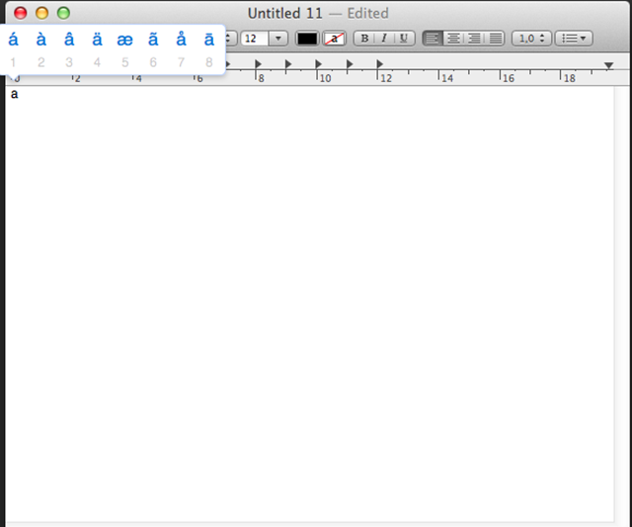This screenshot has width=632, height=527.
Task: Choose the á accented character
Action: click(x=13, y=40)
